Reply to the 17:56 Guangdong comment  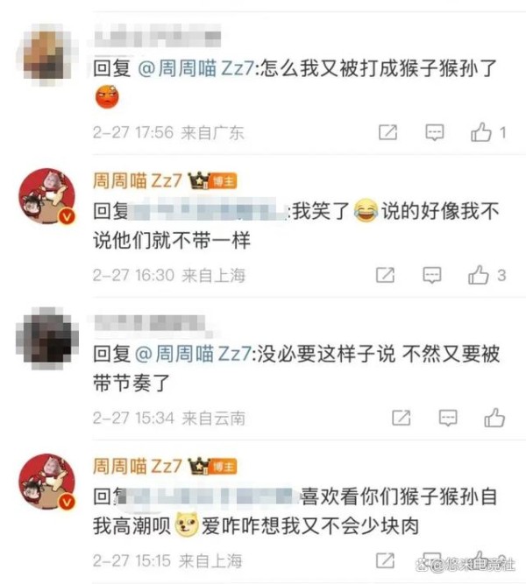coord(435,132)
